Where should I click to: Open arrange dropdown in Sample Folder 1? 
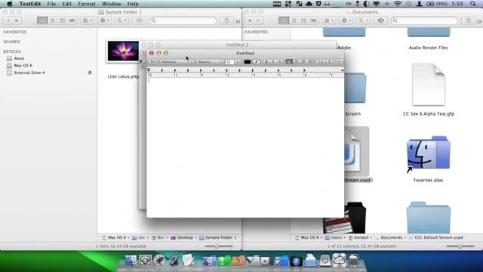88,20
